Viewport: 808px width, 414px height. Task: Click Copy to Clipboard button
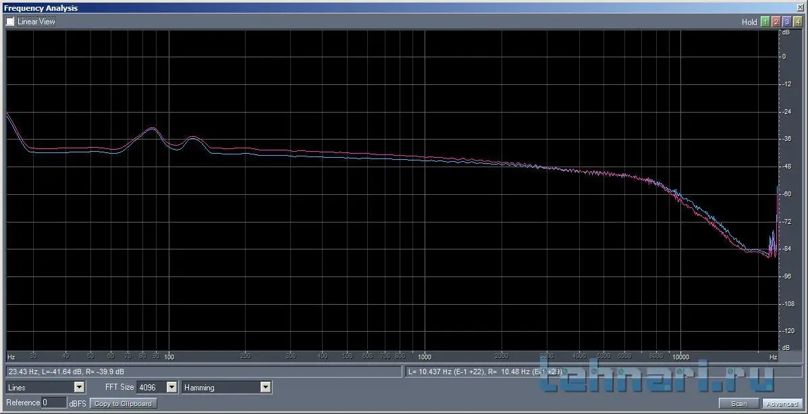tap(123, 404)
